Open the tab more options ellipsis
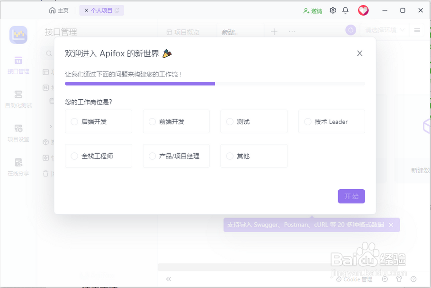This screenshot has height=288, width=431. coord(292,31)
